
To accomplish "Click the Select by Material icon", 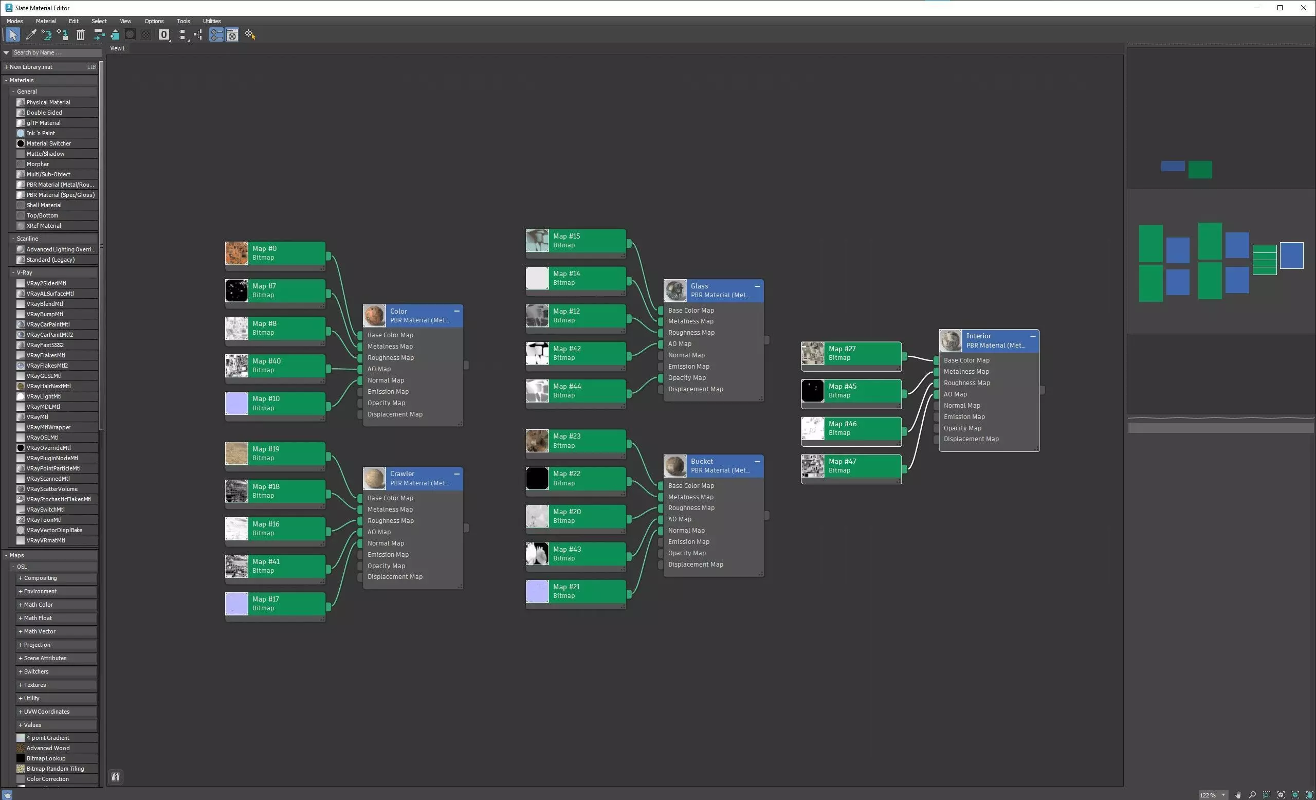I will (250, 35).
